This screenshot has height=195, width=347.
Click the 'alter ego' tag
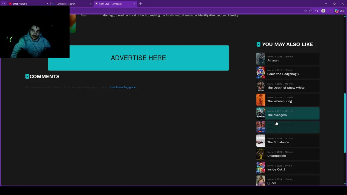click(x=108, y=15)
